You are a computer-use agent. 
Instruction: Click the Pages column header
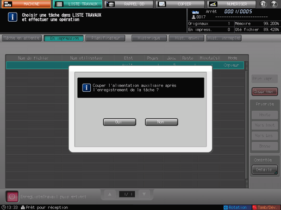(153, 58)
